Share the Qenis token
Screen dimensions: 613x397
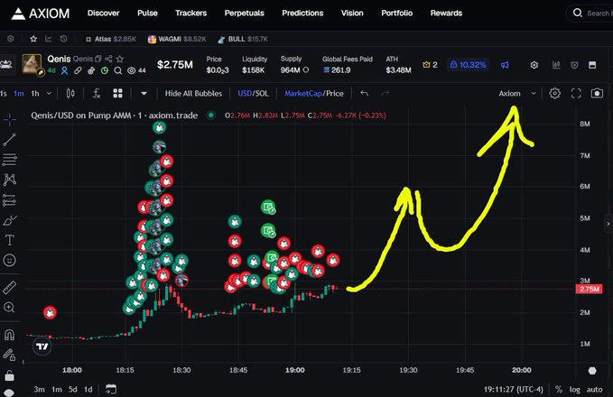coord(108,59)
